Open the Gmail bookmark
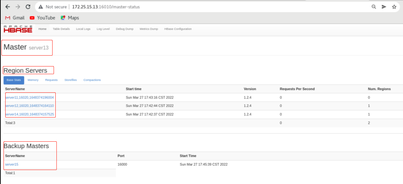The image size is (403, 184). click(x=15, y=18)
